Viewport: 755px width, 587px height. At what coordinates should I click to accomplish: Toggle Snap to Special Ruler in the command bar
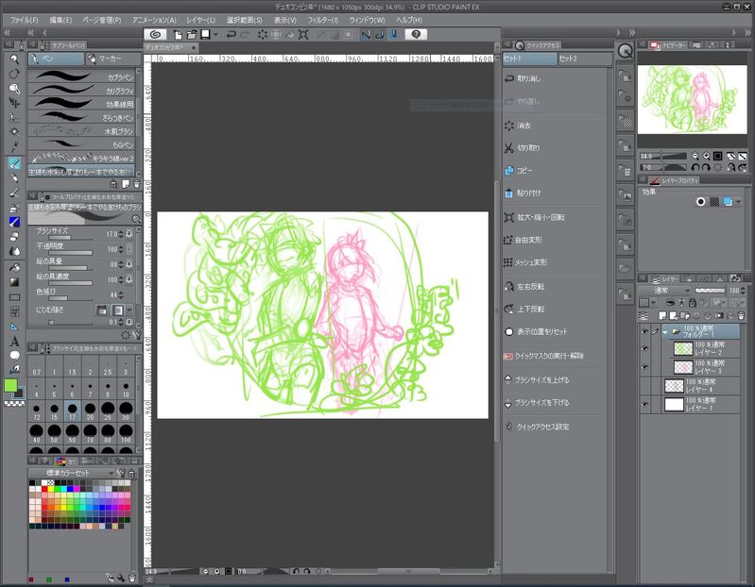[380, 35]
